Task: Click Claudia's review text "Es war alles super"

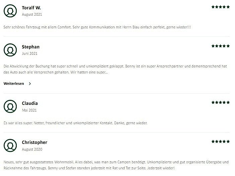Action: point(75,123)
